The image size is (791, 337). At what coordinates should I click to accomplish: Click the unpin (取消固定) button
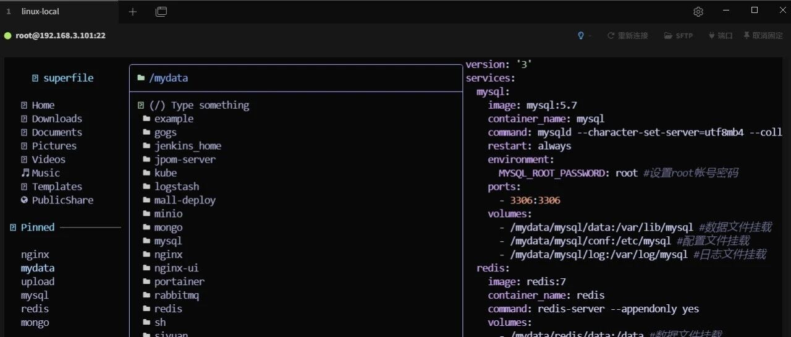[763, 36]
